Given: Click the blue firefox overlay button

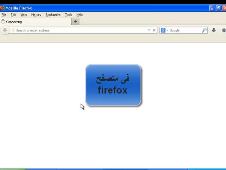Looking at the screenshot, I should click(x=113, y=85).
